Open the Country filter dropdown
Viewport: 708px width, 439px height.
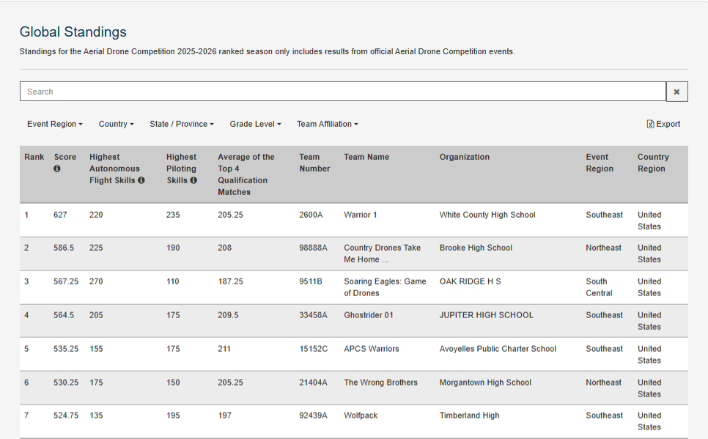(116, 124)
